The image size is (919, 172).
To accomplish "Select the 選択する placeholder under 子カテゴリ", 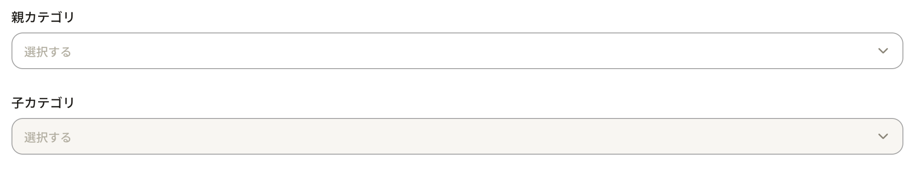I will tap(48, 137).
